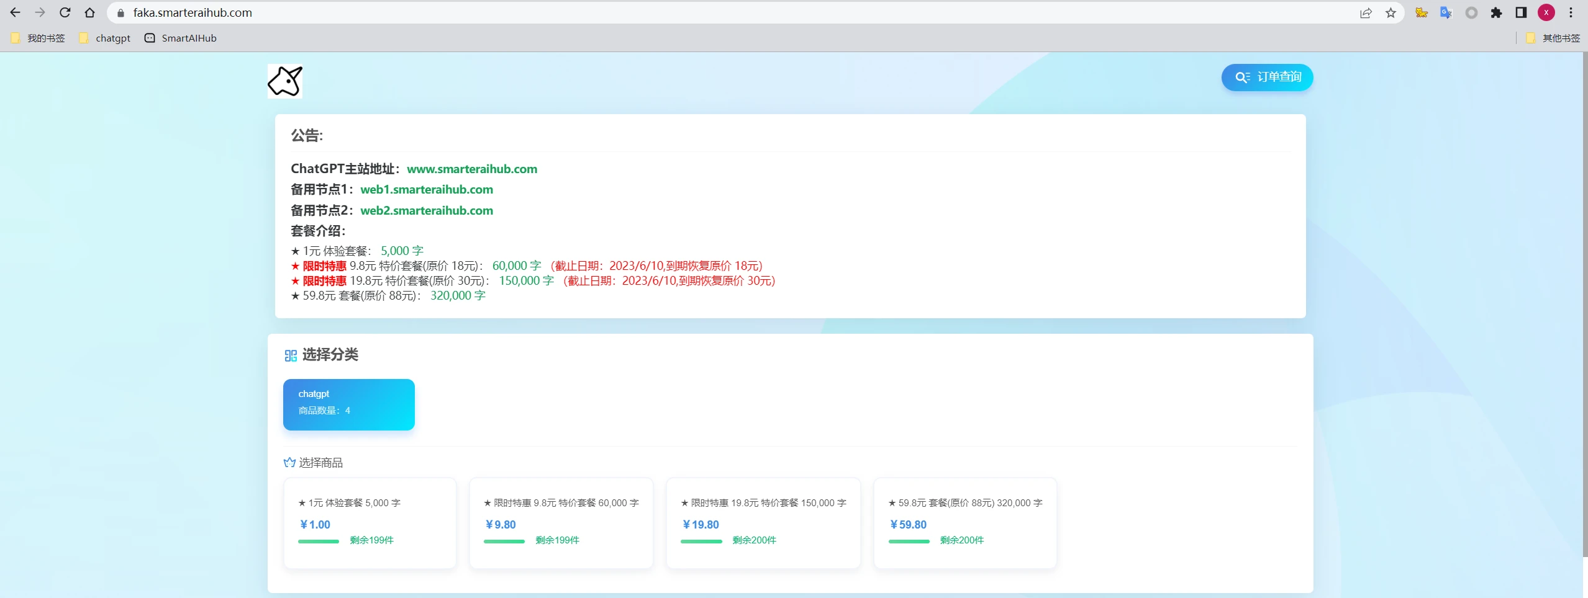Choose the 1元 体验套餐 5,000 字 product

[x=370, y=523]
